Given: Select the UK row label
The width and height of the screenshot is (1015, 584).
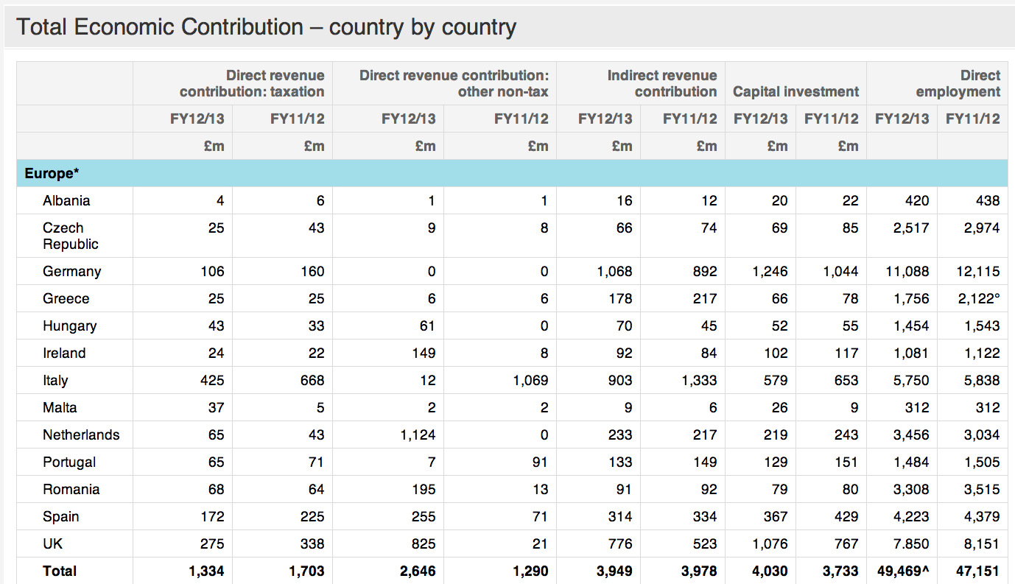Looking at the screenshot, I should [x=53, y=544].
